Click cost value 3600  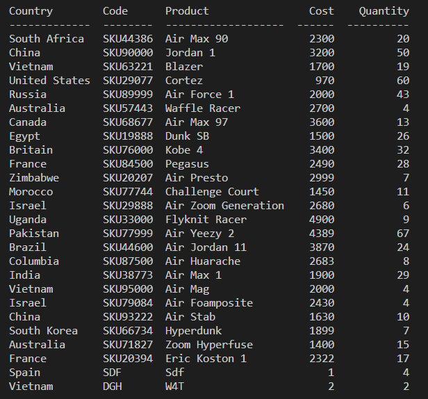point(321,122)
